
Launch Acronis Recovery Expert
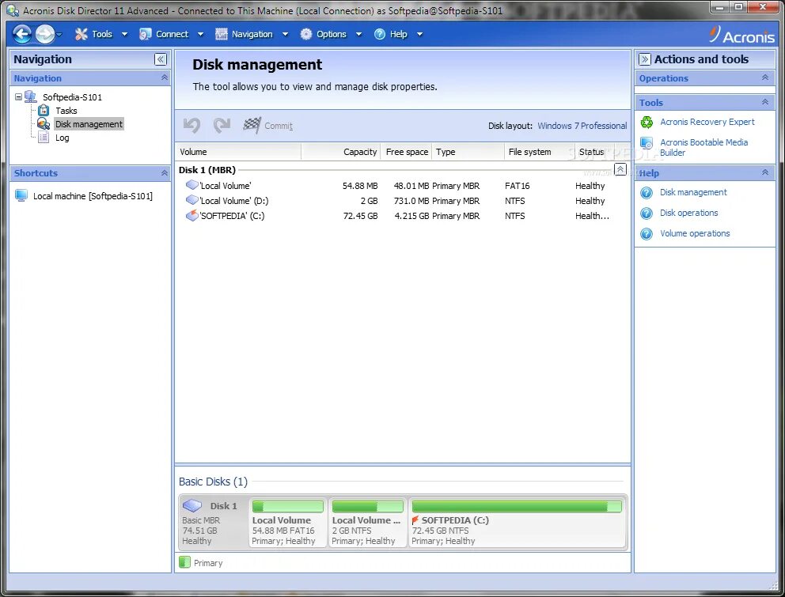(x=707, y=122)
